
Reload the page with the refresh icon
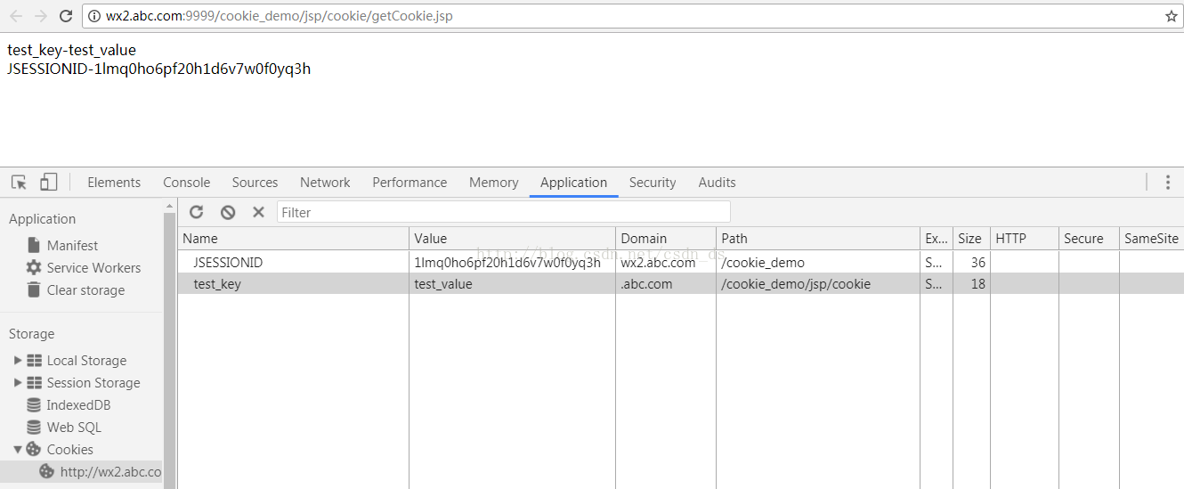tap(66, 16)
